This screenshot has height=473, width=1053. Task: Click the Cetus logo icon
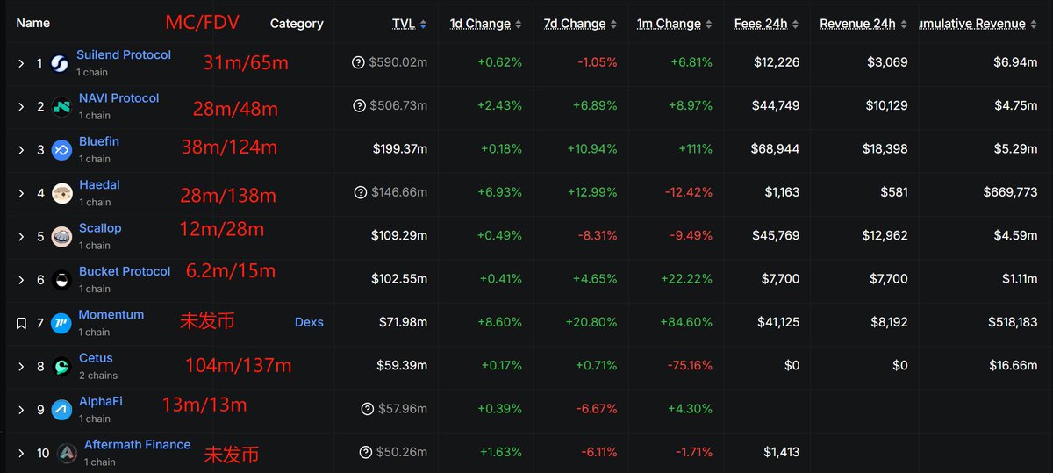click(x=61, y=366)
